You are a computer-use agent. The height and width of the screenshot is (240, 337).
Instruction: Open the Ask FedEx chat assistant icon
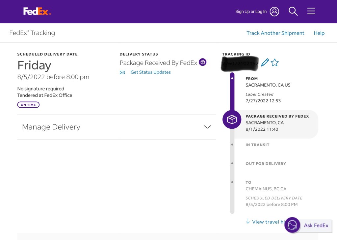292,225
